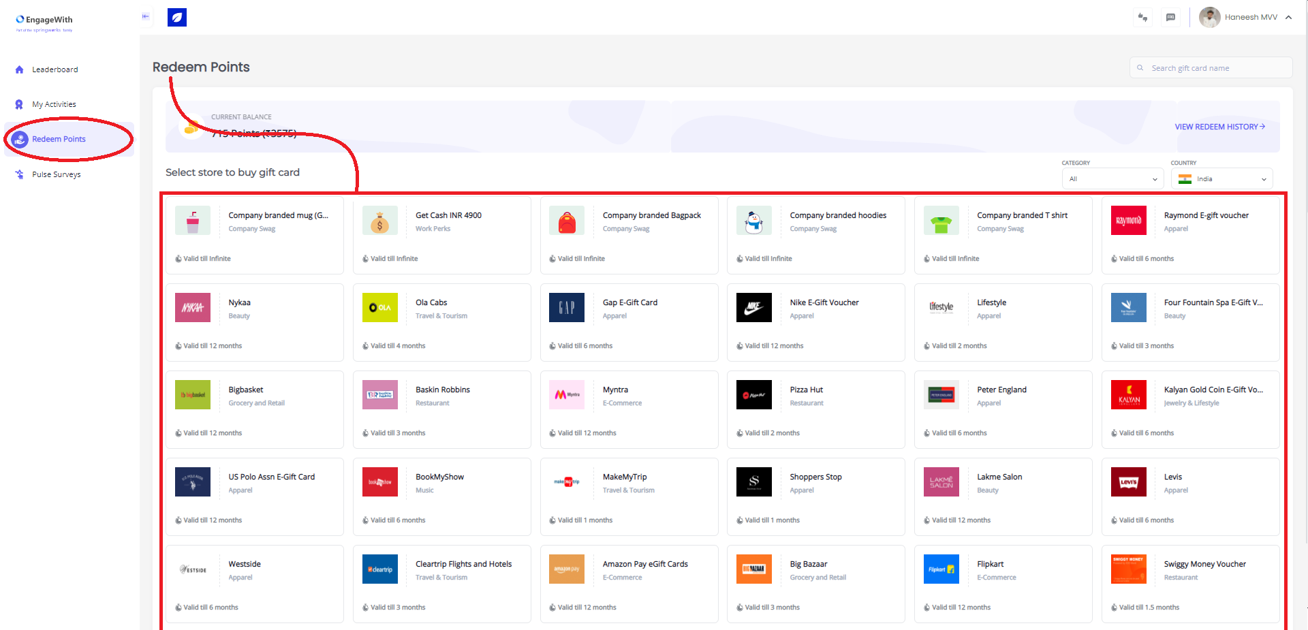Screen dimensions: 1308x630
Task: Open the Shoppers Stop gift card title
Action: pyautogui.click(x=815, y=477)
